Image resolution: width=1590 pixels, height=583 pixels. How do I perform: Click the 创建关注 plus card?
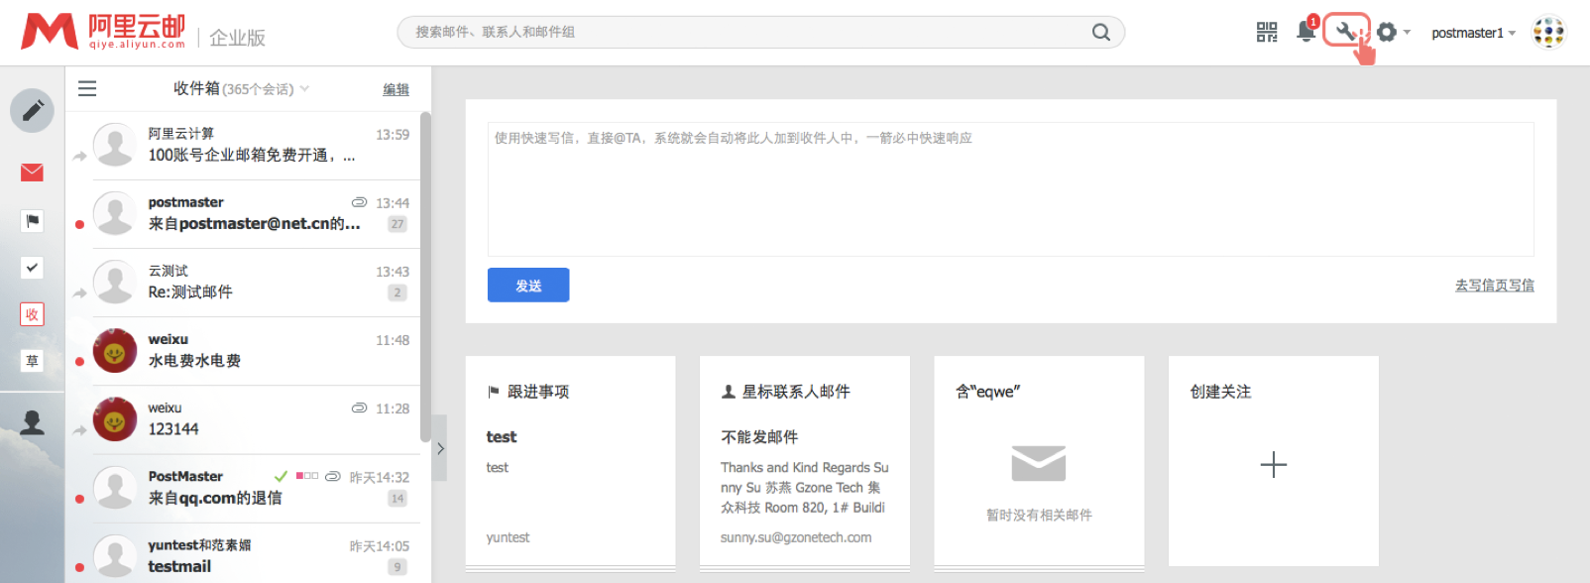point(1273,464)
